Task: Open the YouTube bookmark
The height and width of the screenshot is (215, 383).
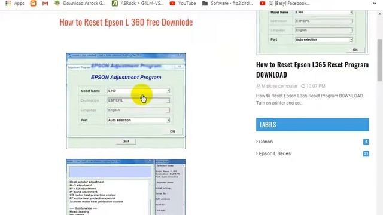Action: 183,3
